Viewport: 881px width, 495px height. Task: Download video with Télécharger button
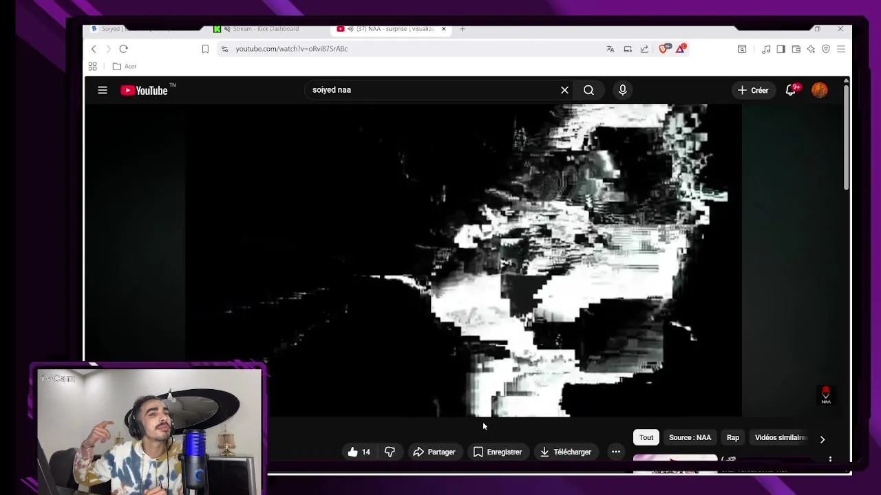pyautogui.click(x=566, y=452)
